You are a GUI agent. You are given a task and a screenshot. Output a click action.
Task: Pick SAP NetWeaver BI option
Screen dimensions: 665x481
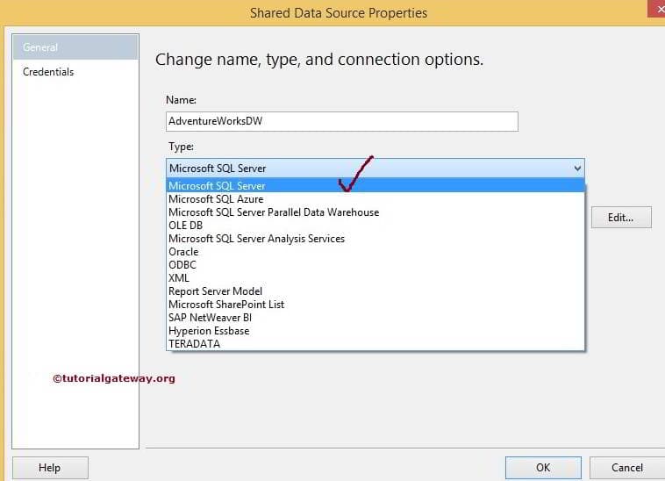(375, 317)
